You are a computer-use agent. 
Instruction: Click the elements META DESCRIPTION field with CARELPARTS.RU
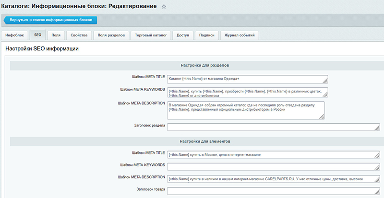(x=273, y=179)
